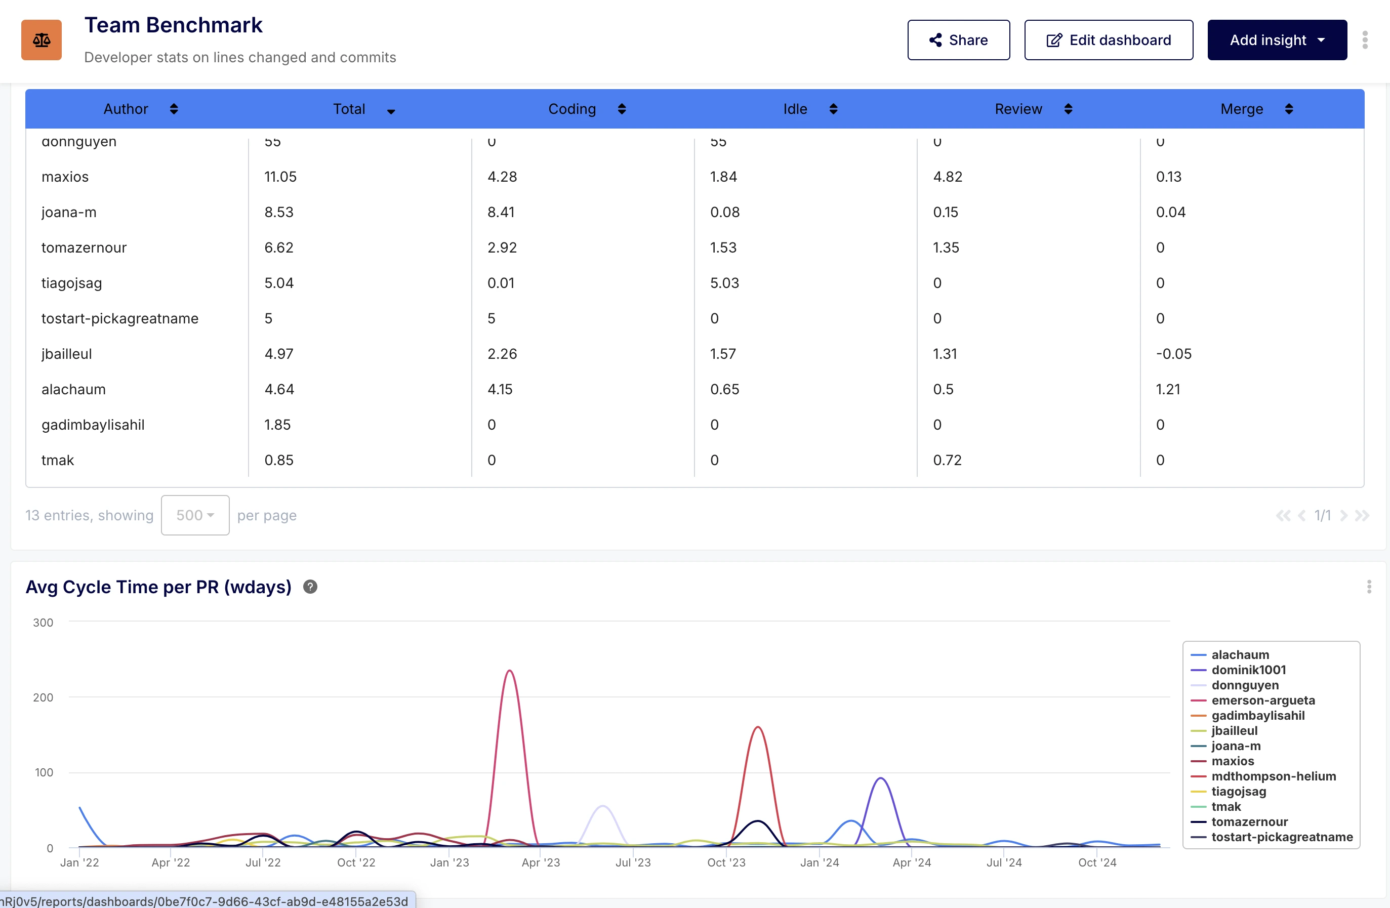1390x908 pixels.
Task: Open the 500 per page dropdown
Action: pos(195,515)
